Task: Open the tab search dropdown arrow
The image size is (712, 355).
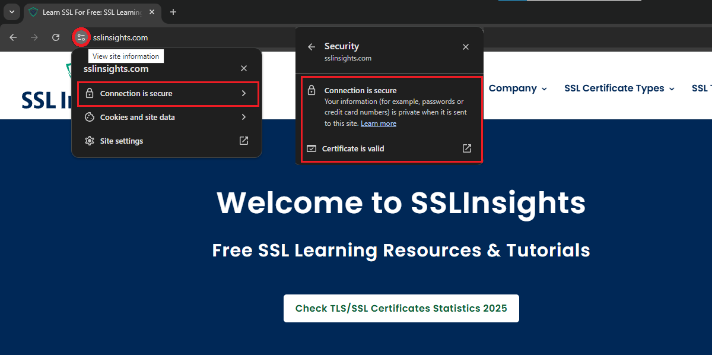Action: (x=11, y=12)
